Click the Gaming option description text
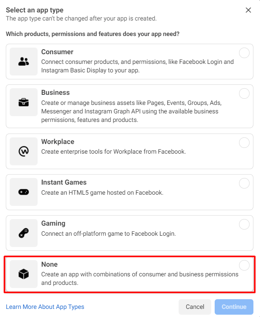 108,233
